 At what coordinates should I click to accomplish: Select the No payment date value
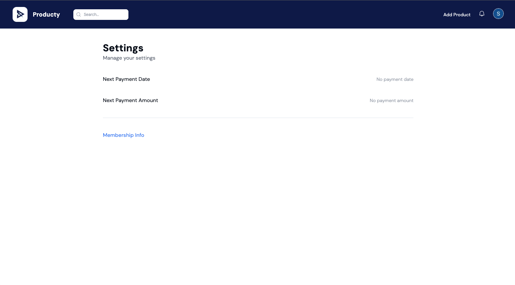395,79
